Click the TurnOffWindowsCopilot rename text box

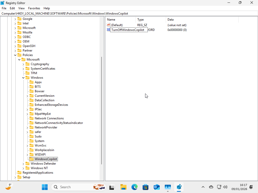[128, 30]
